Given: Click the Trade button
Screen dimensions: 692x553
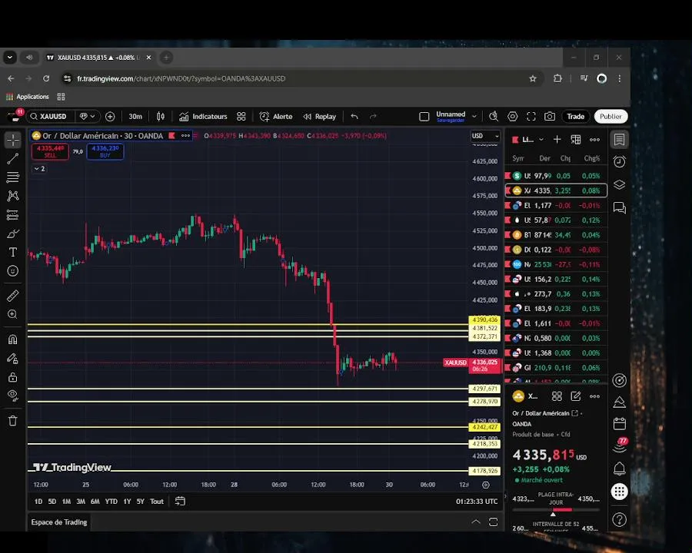Looking at the screenshot, I should [x=575, y=117].
